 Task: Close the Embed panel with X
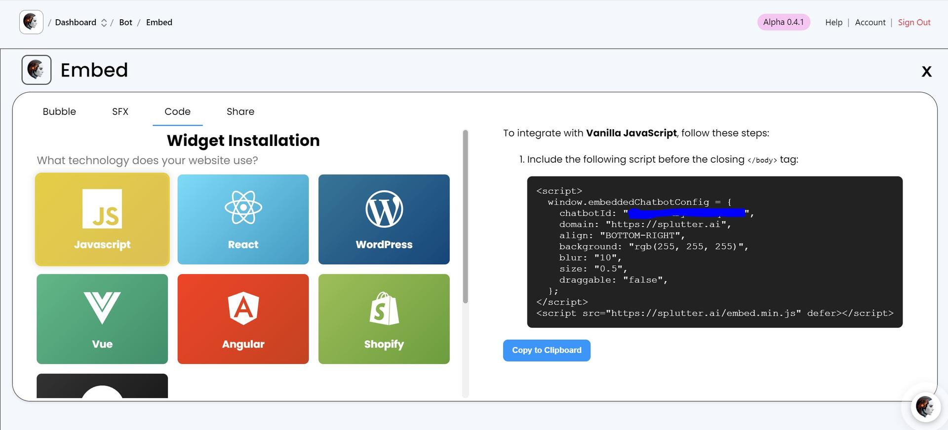click(926, 72)
